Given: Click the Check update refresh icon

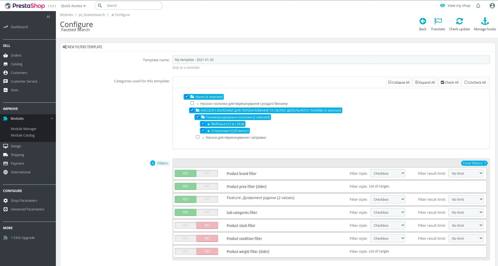Looking at the screenshot, I should (x=459, y=21).
